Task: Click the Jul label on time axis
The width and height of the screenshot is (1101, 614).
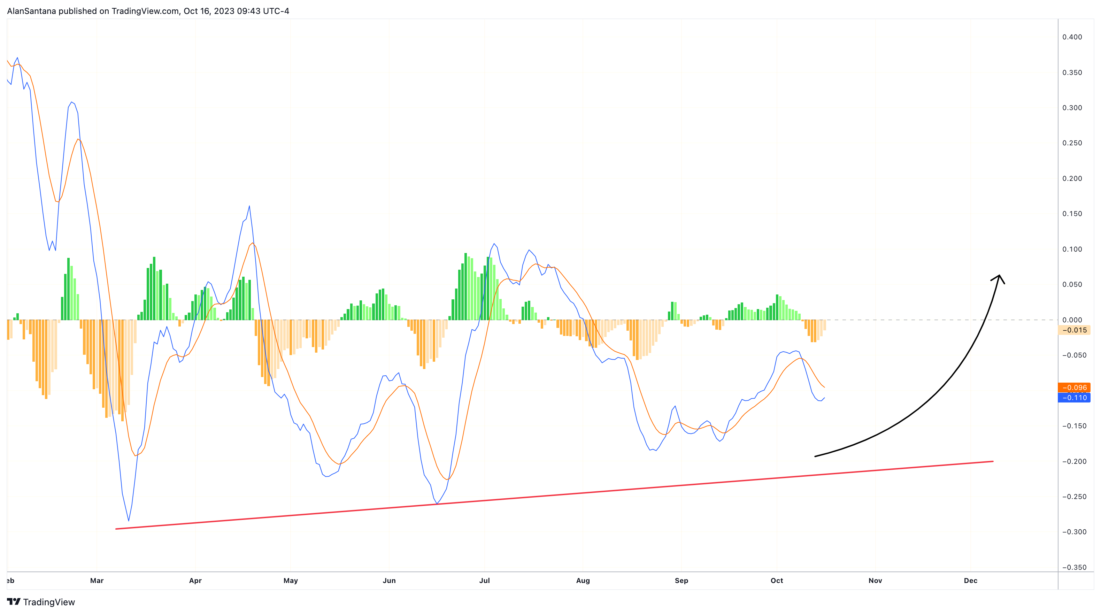Action: tap(485, 581)
